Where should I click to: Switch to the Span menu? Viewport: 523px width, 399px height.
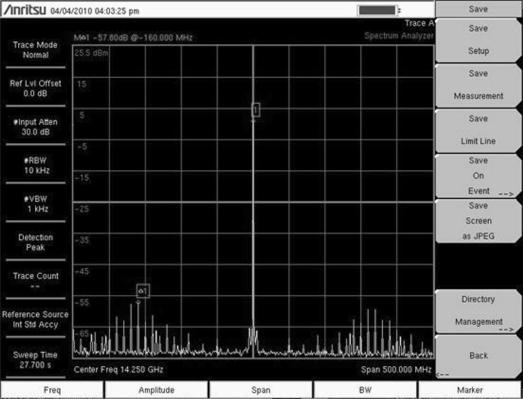coord(261,390)
